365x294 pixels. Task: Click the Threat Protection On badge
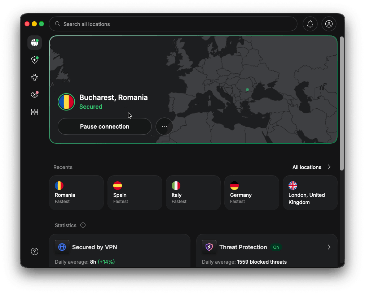pyautogui.click(x=276, y=247)
